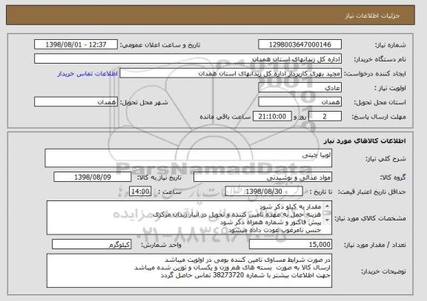Click the public announcement date field 1398/08/01 - 12:37
427x301 pixels.
click(x=76, y=44)
